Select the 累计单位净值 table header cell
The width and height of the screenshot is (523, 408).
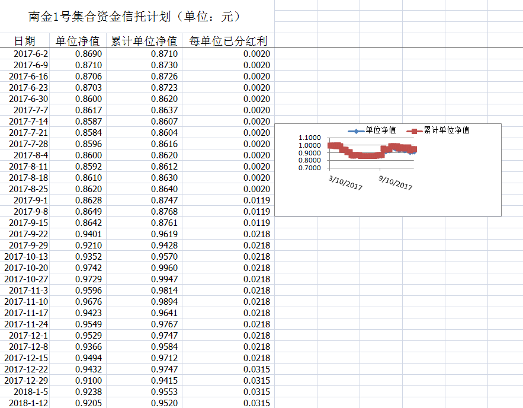point(144,41)
